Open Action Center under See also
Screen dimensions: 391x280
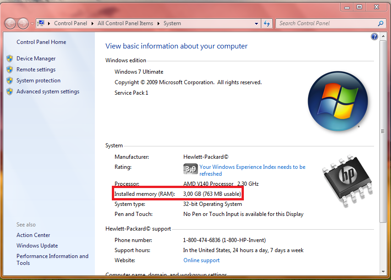[x=33, y=235]
